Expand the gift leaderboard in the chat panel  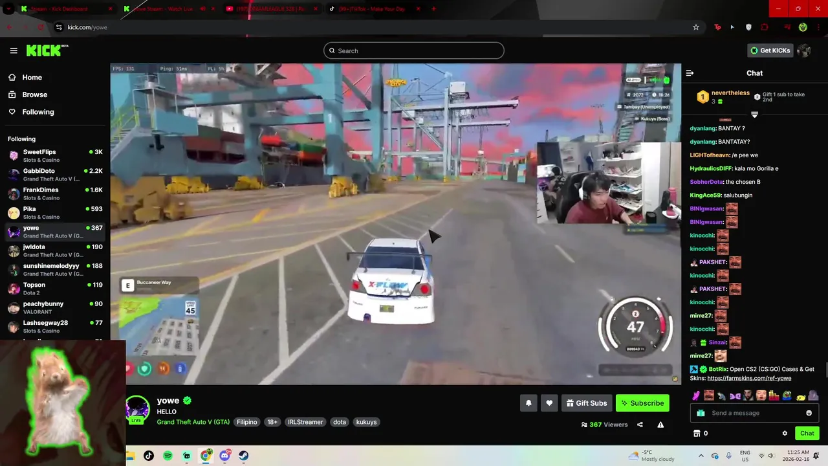[x=754, y=115]
